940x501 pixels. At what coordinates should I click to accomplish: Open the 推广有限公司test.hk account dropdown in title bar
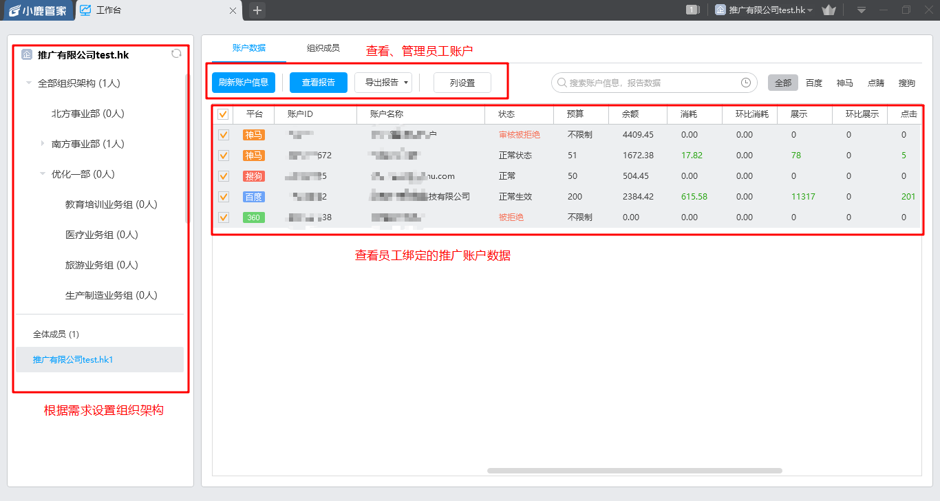click(x=764, y=10)
